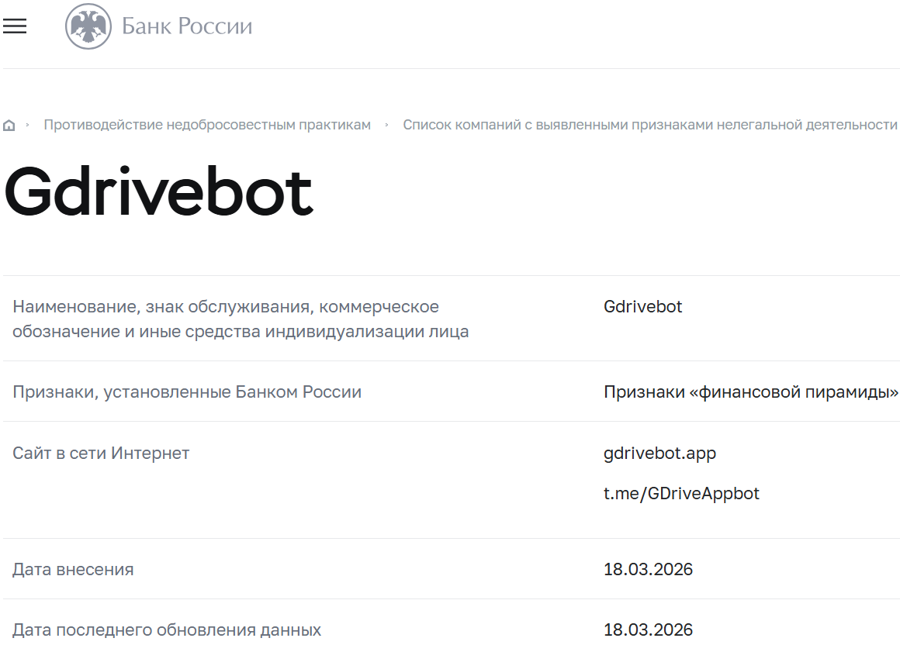Viewport: 900px width, 645px height.
Task: Click the last data update date value
Action: click(x=648, y=630)
